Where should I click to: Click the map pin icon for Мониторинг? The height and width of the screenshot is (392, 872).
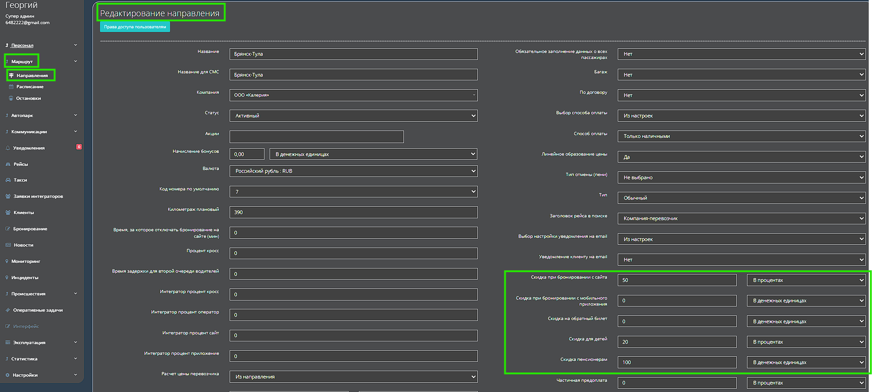click(7, 261)
